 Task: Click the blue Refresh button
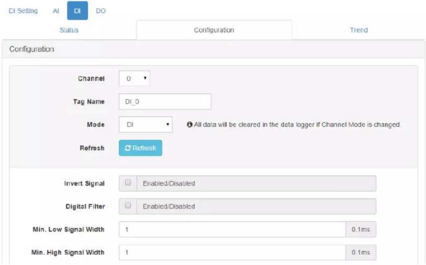141,148
